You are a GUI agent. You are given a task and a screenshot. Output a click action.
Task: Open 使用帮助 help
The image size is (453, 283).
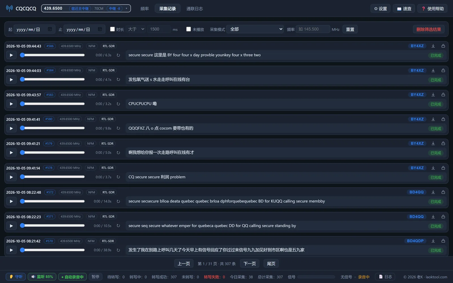(433, 9)
